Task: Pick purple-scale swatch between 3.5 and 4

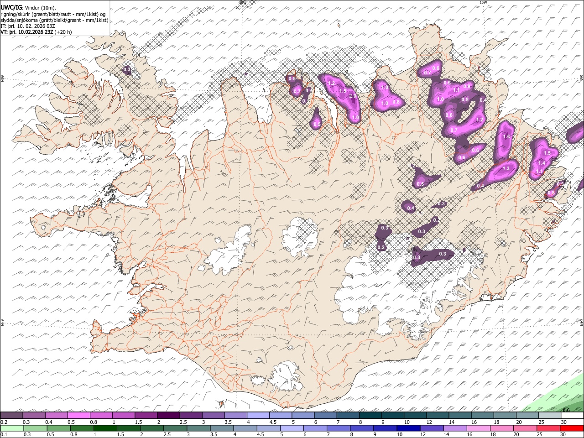Action: (x=235, y=416)
